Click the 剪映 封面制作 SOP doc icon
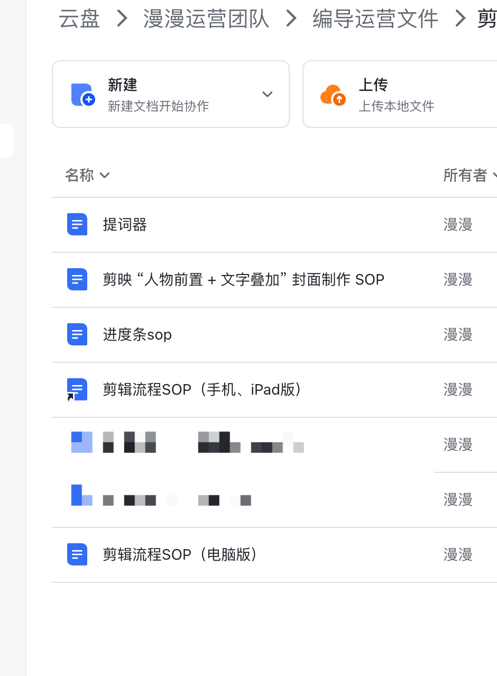This screenshot has height=676, width=497. (77, 279)
